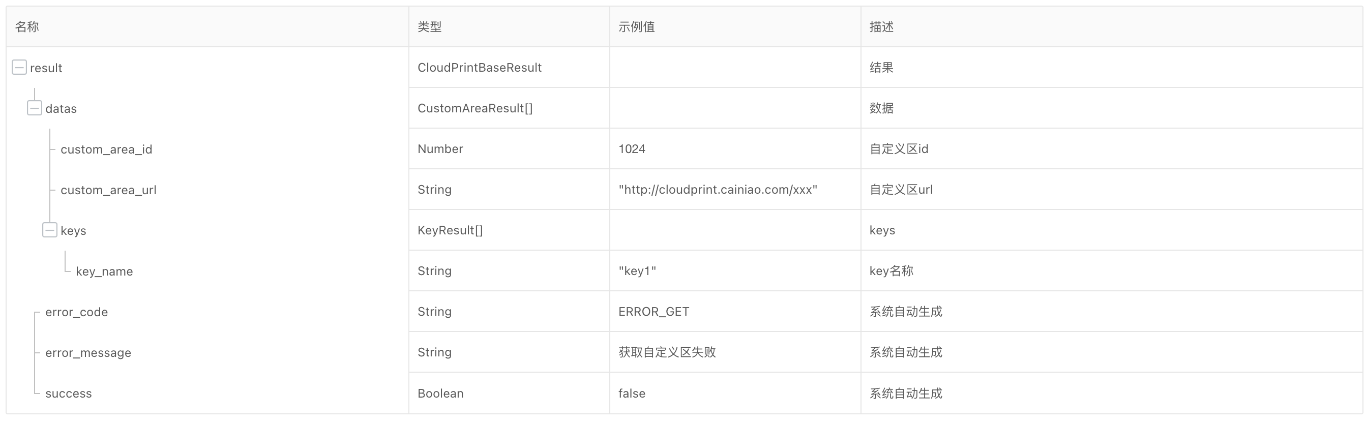Select the key_name tree item
The height and width of the screenshot is (423, 1365).
(104, 271)
